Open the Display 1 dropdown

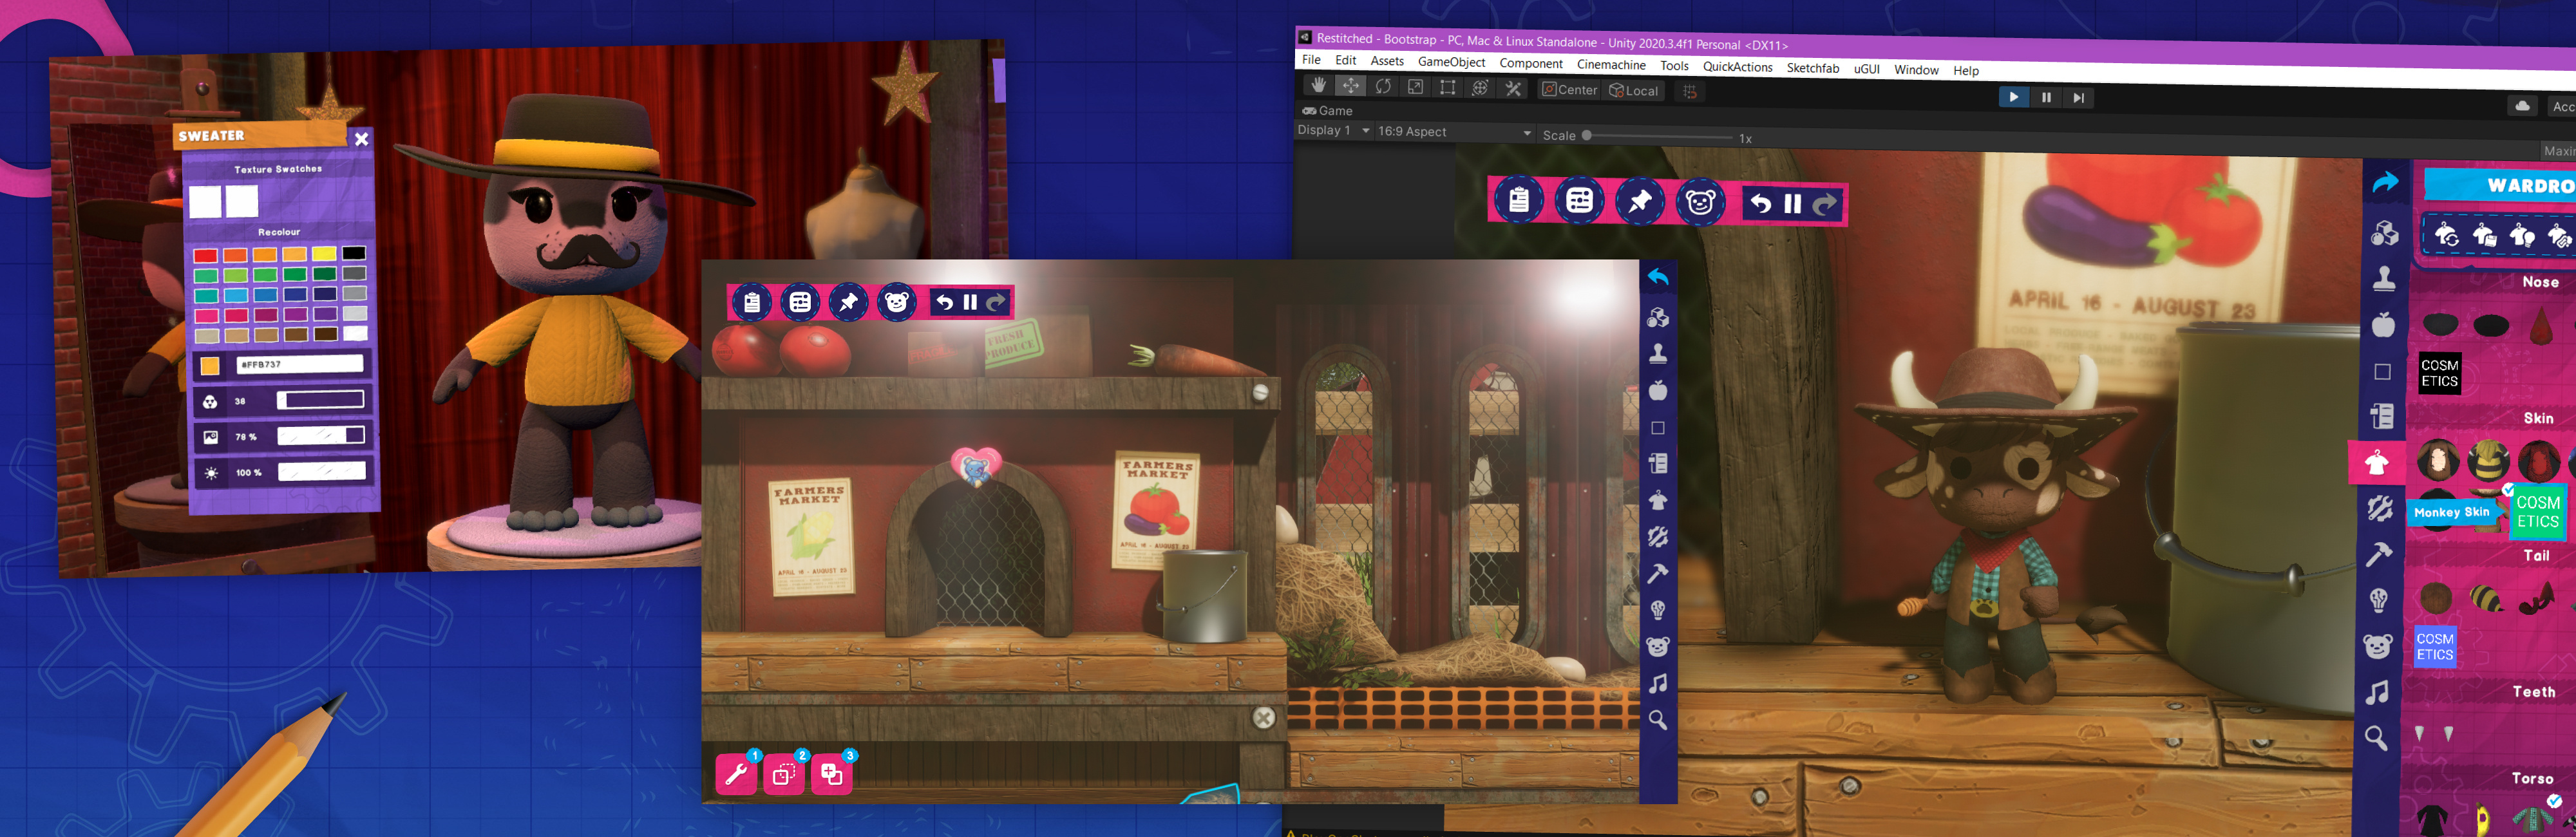coord(1334,130)
